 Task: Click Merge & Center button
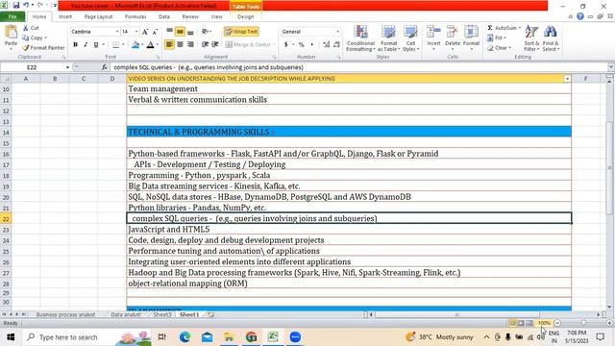[x=248, y=44]
